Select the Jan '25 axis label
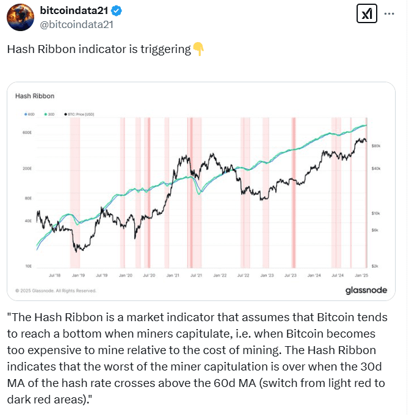This screenshot has width=417, height=415. [x=360, y=275]
